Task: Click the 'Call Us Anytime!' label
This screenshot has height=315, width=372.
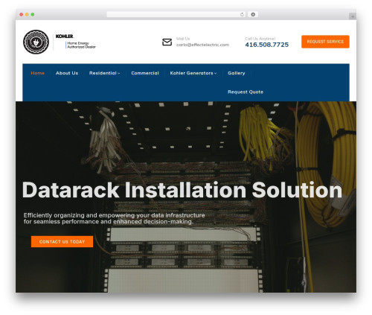Action: click(260, 39)
